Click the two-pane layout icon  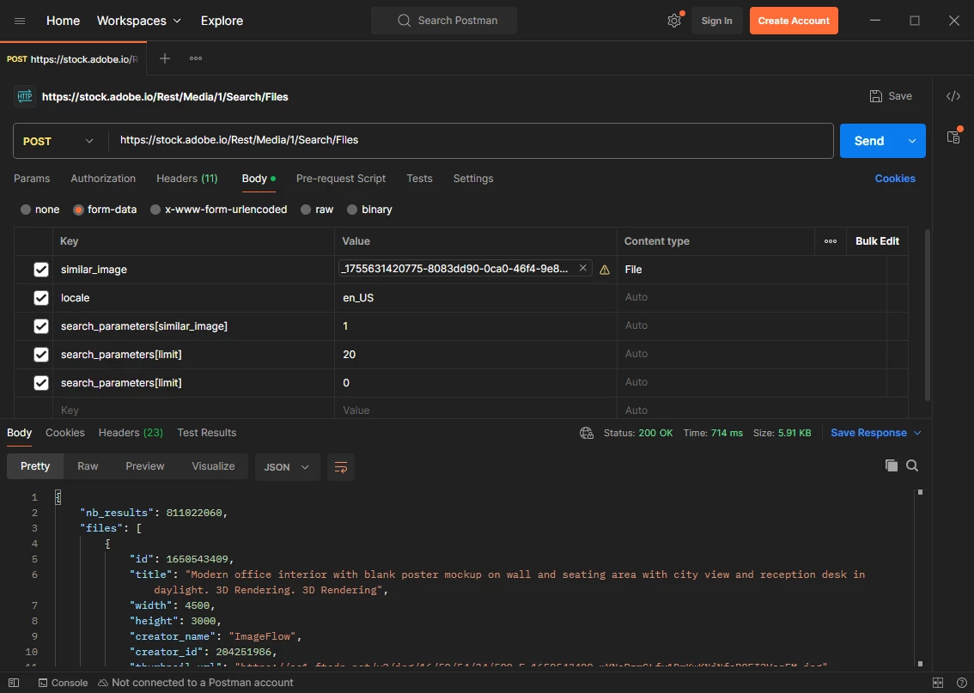point(937,683)
